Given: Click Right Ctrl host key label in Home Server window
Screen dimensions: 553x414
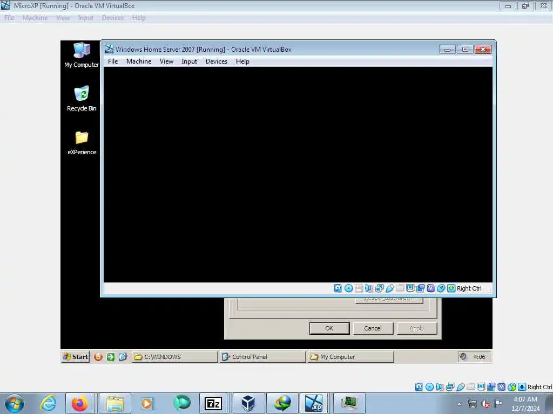Looking at the screenshot, I should [469, 288].
